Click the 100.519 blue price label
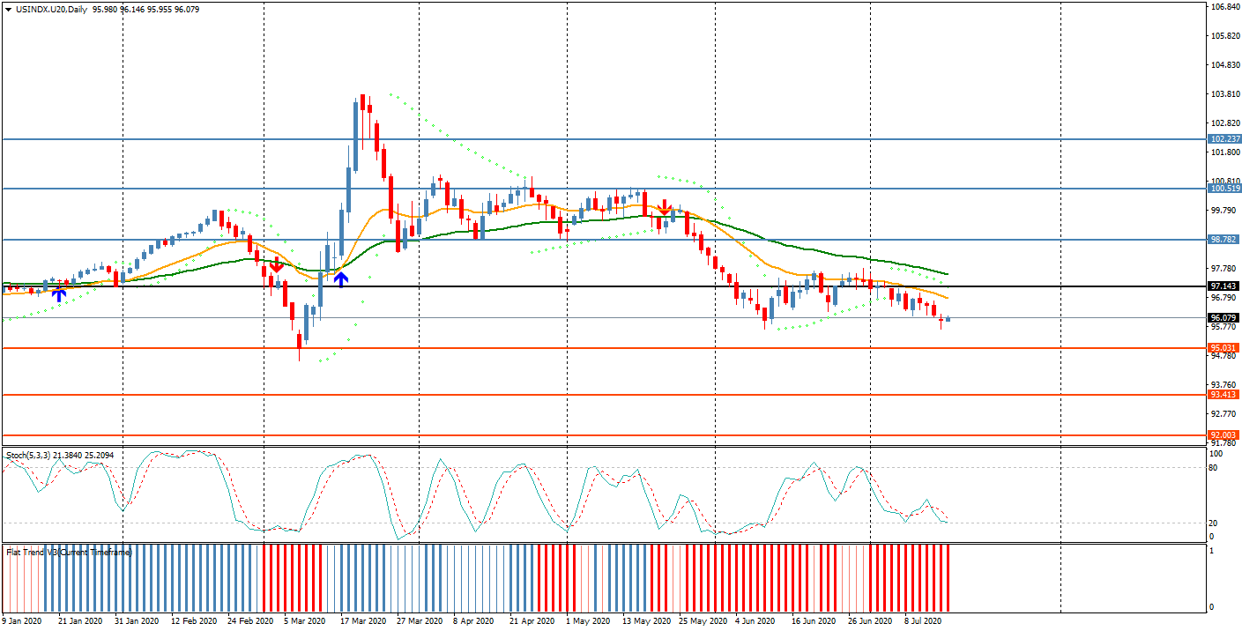Image resolution: width=1242 pixels, height=631 pixels. pyautogui.click(x=1225, y=189)
